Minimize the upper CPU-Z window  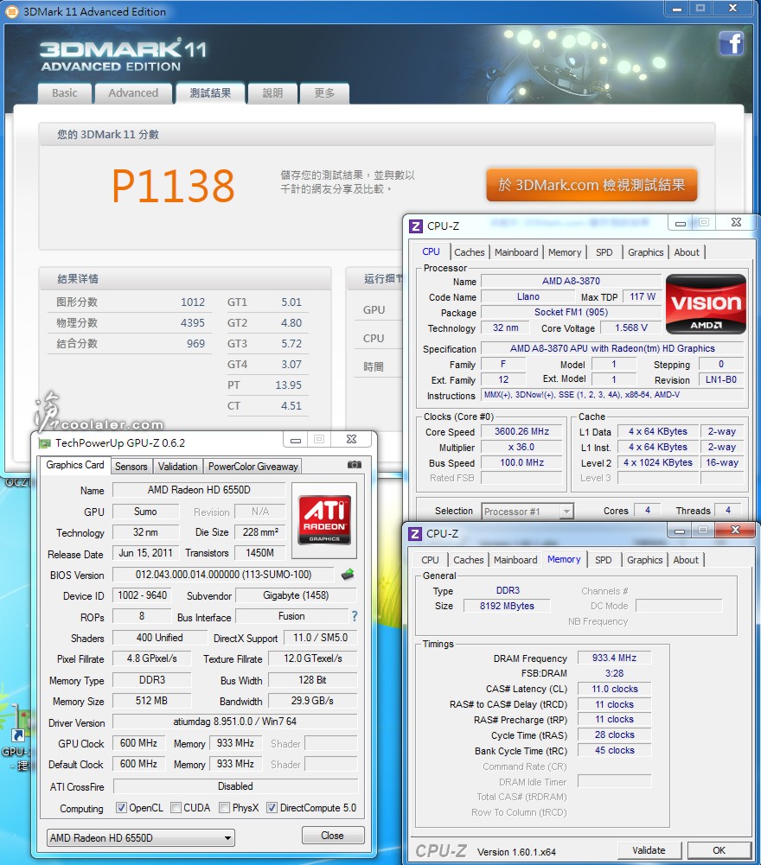(x=681, y=223)
